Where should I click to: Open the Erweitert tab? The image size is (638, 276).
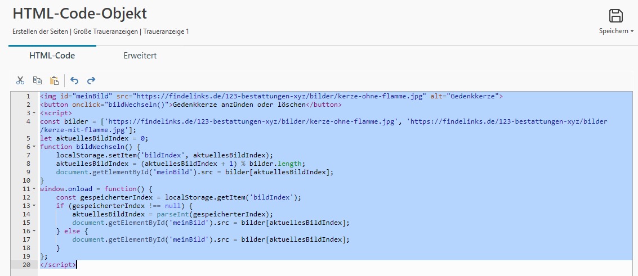point(140,56)
